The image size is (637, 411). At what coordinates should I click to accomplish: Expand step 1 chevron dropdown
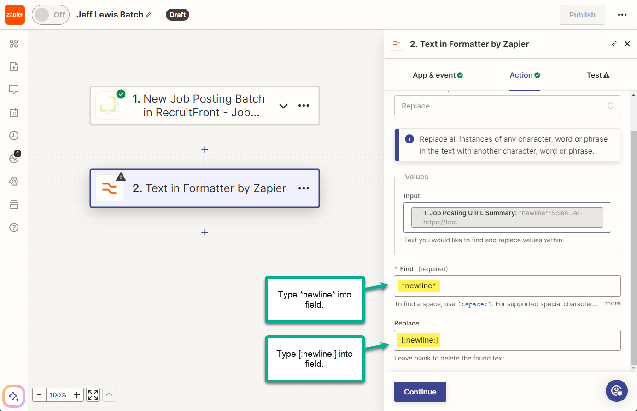[x=284, y=106]
